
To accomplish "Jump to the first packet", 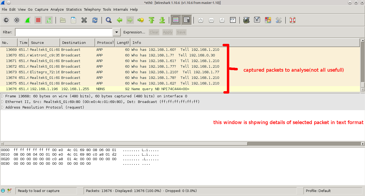I will click(152, 20).
